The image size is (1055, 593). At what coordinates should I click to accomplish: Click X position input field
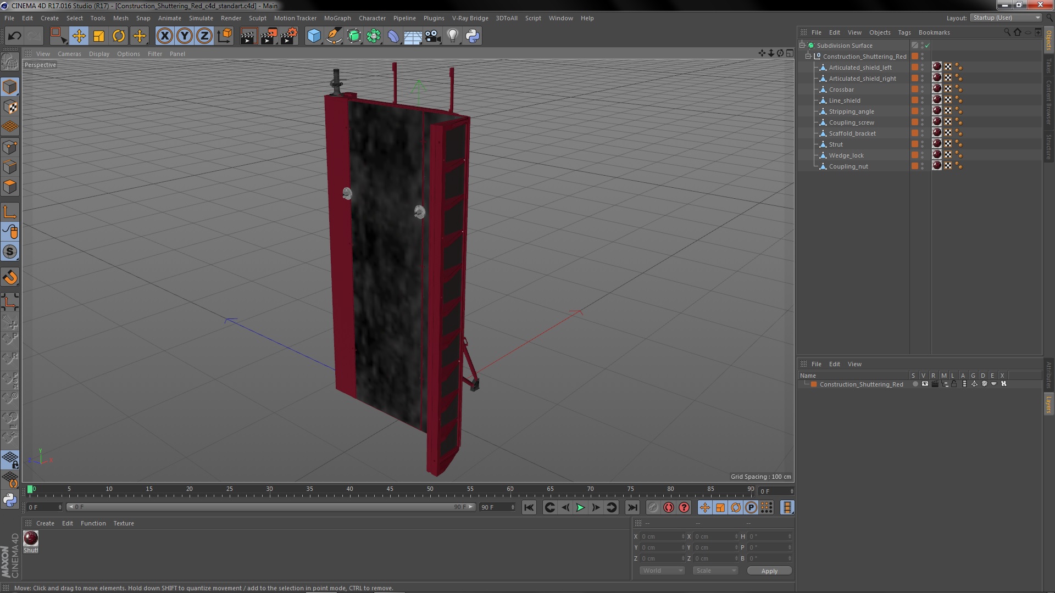tap(659, 536)
